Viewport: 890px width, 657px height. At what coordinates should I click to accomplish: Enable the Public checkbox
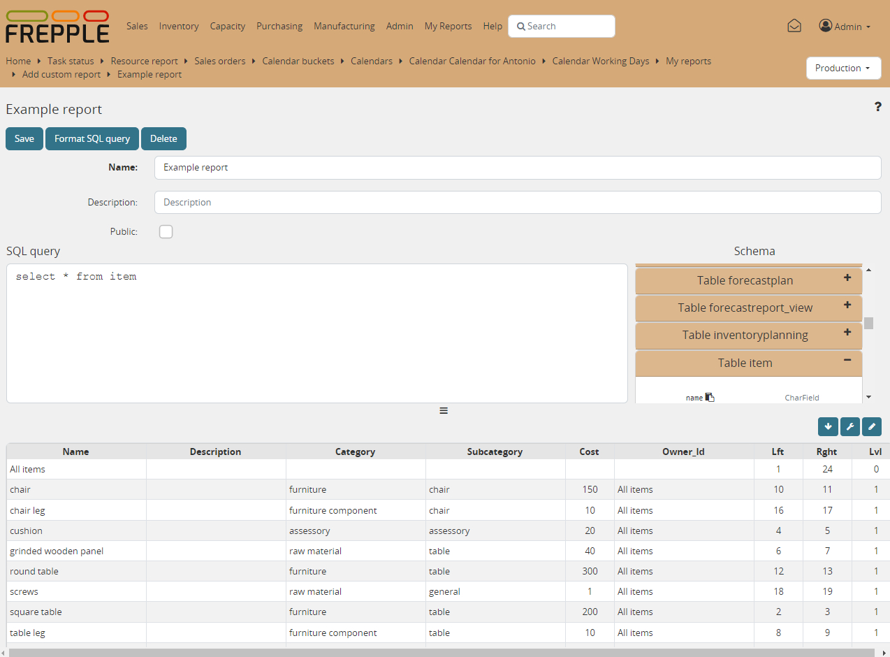[166, 231]
